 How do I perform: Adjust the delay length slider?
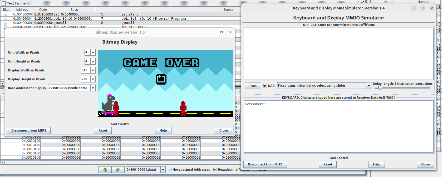[x=380, y=88]
